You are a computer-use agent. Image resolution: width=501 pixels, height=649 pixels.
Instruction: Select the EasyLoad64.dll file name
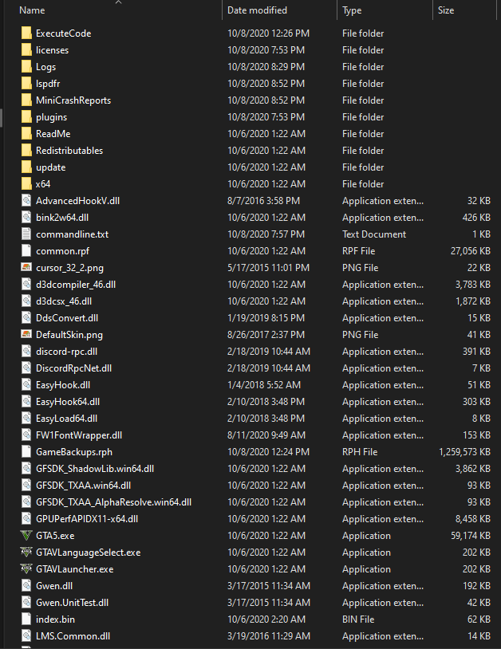(67, 419)
